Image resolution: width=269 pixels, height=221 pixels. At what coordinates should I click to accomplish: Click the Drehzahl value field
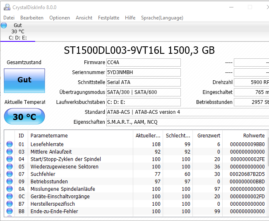[252, 82]
